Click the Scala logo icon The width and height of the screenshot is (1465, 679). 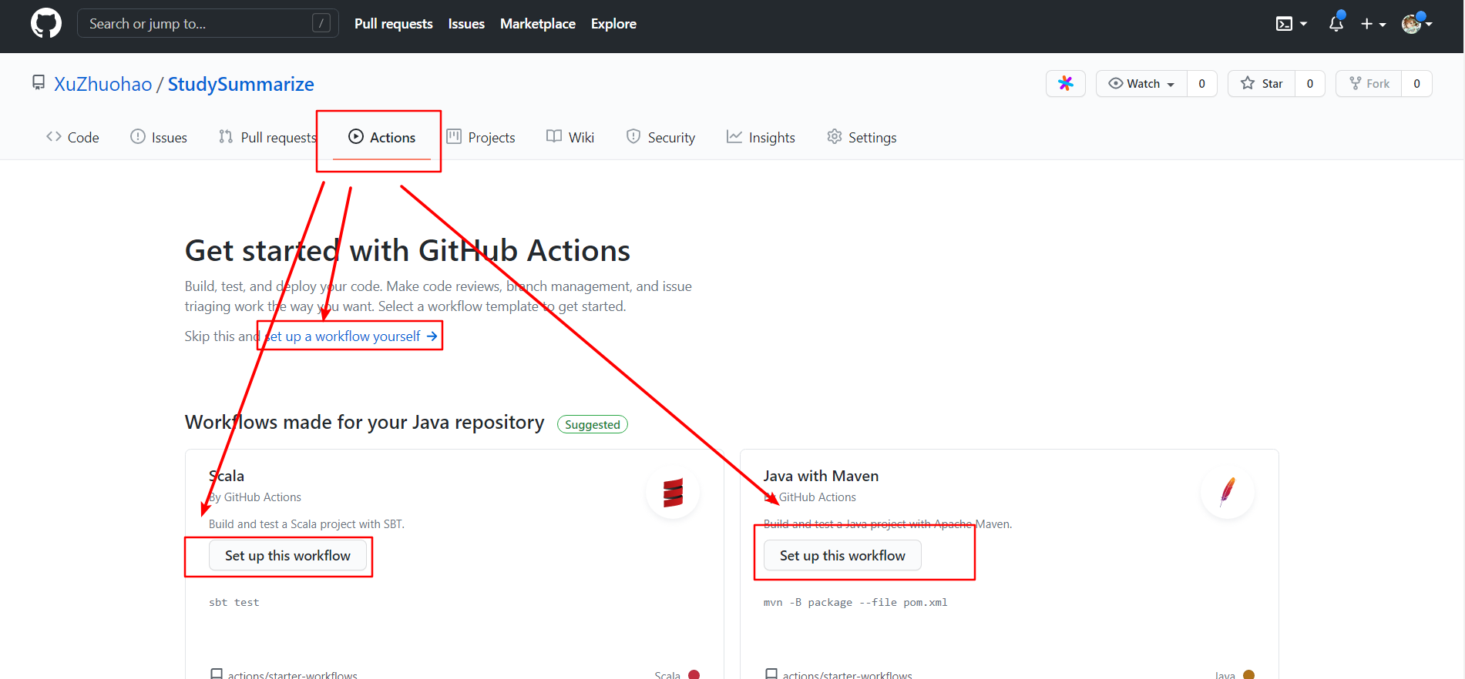point(673,492)
